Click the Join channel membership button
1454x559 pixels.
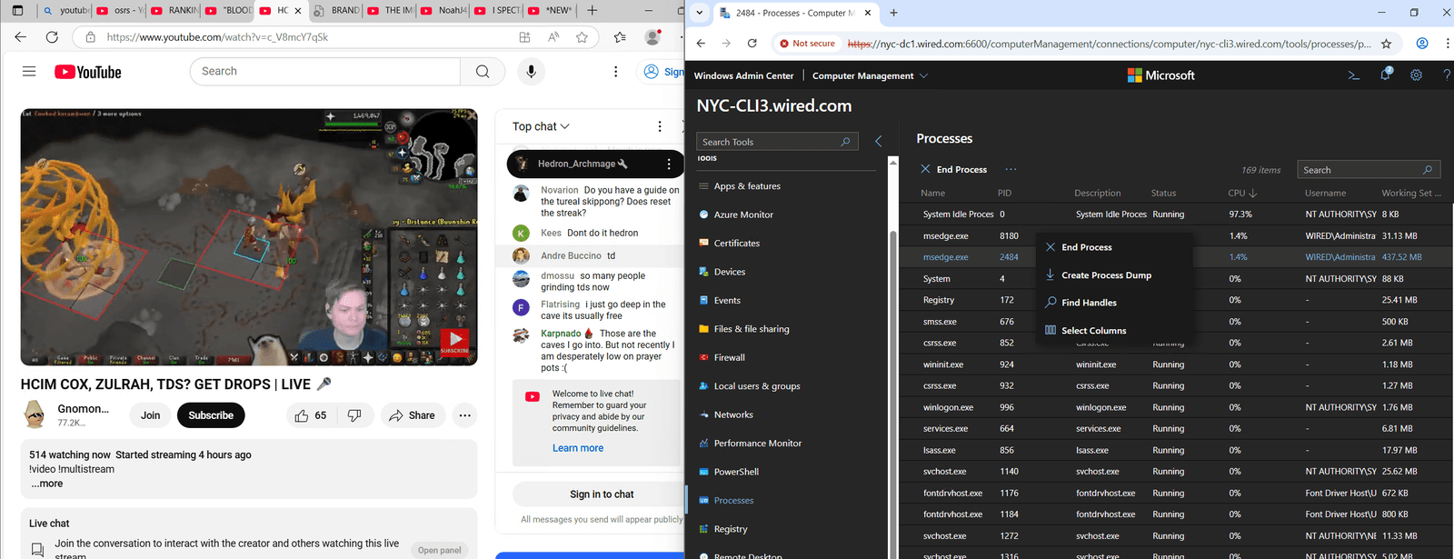pyautogui.click(x=150, y=415)
